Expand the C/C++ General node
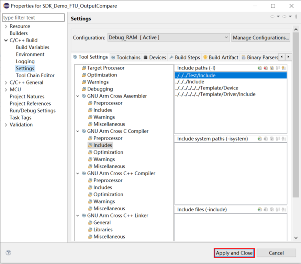This screenshot has width=301, height=264. [6, 82]
